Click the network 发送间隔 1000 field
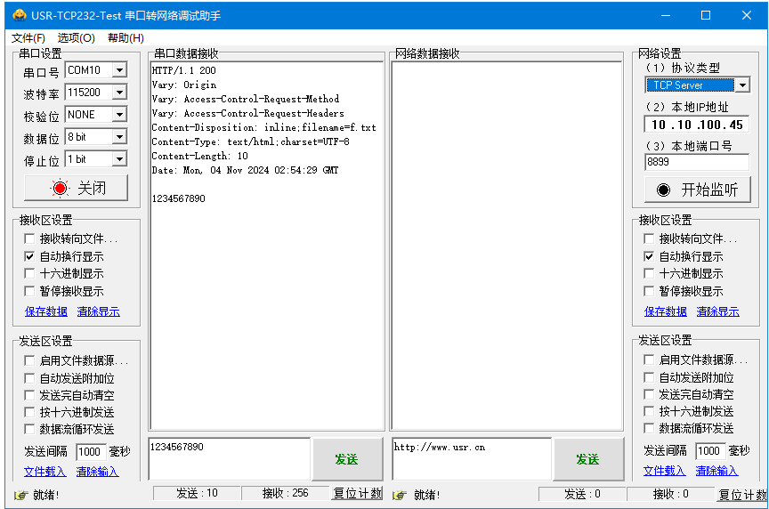This screenshot has width=769, height=509. pos(710,450)
